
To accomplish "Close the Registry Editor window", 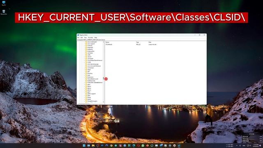I will point(204,35).
